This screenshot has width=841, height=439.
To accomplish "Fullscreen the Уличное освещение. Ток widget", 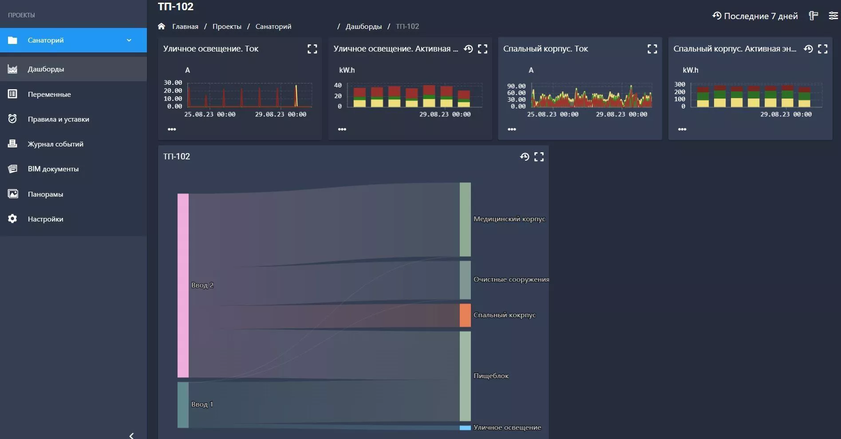I will pyautogui.click(x=312, y=49).
